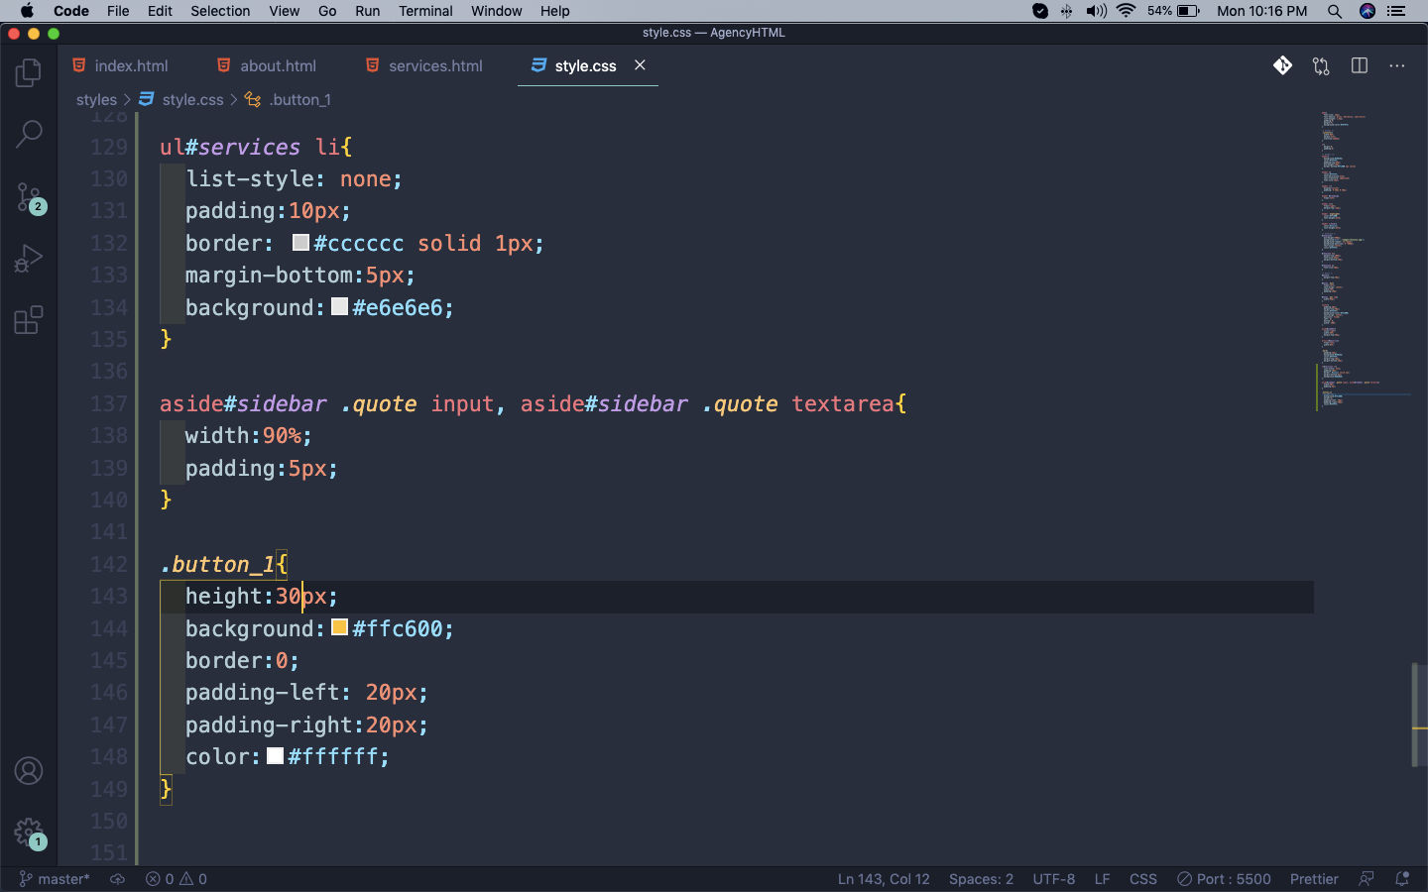The width and height of the screenshot is (1428, 892).
Task: Open the Accounts menu icon
Action: 29,770
